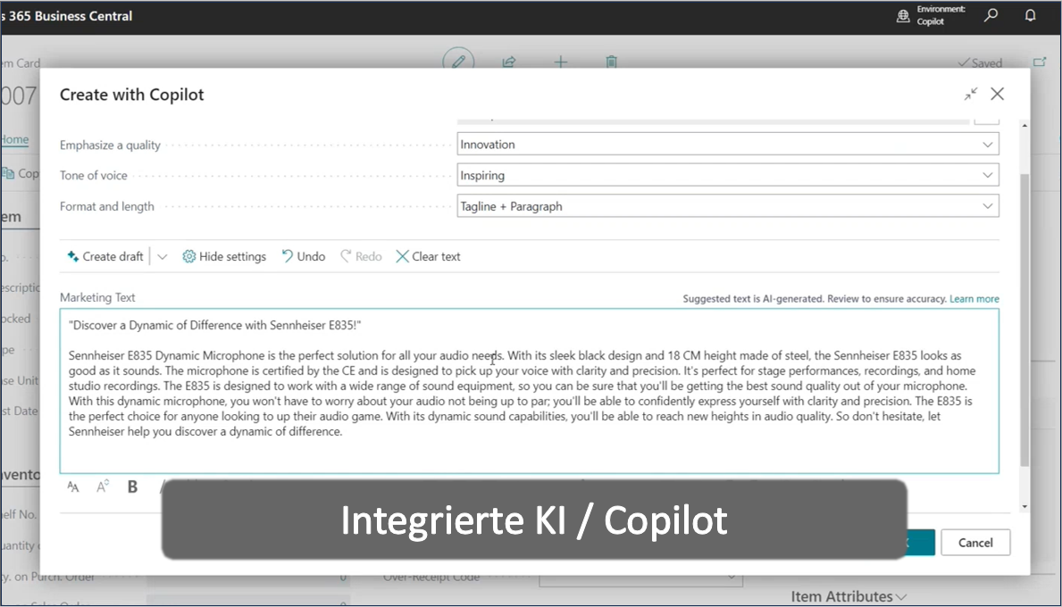Image resolution: width=1062 pixels, height=607 pixels.
Task: Click Clear text
Action: [x=428, y=256]
